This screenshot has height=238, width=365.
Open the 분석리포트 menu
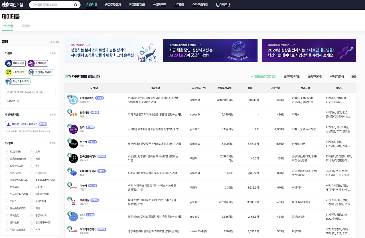coord(159,5)
